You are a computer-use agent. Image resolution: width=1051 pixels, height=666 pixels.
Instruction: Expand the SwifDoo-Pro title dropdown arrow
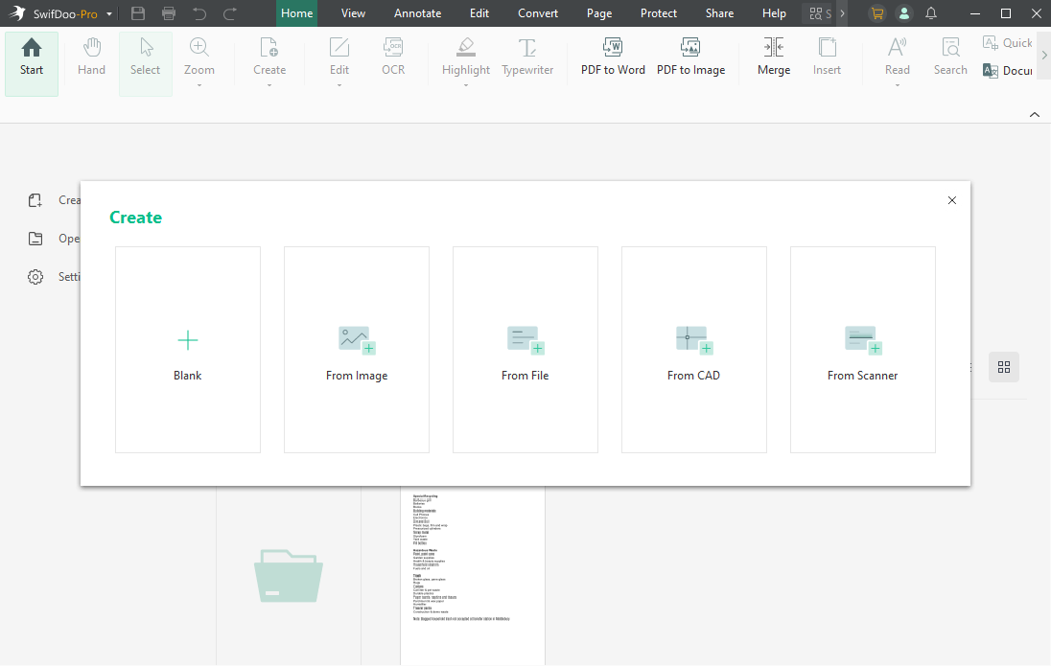click(x=109, y=14)
